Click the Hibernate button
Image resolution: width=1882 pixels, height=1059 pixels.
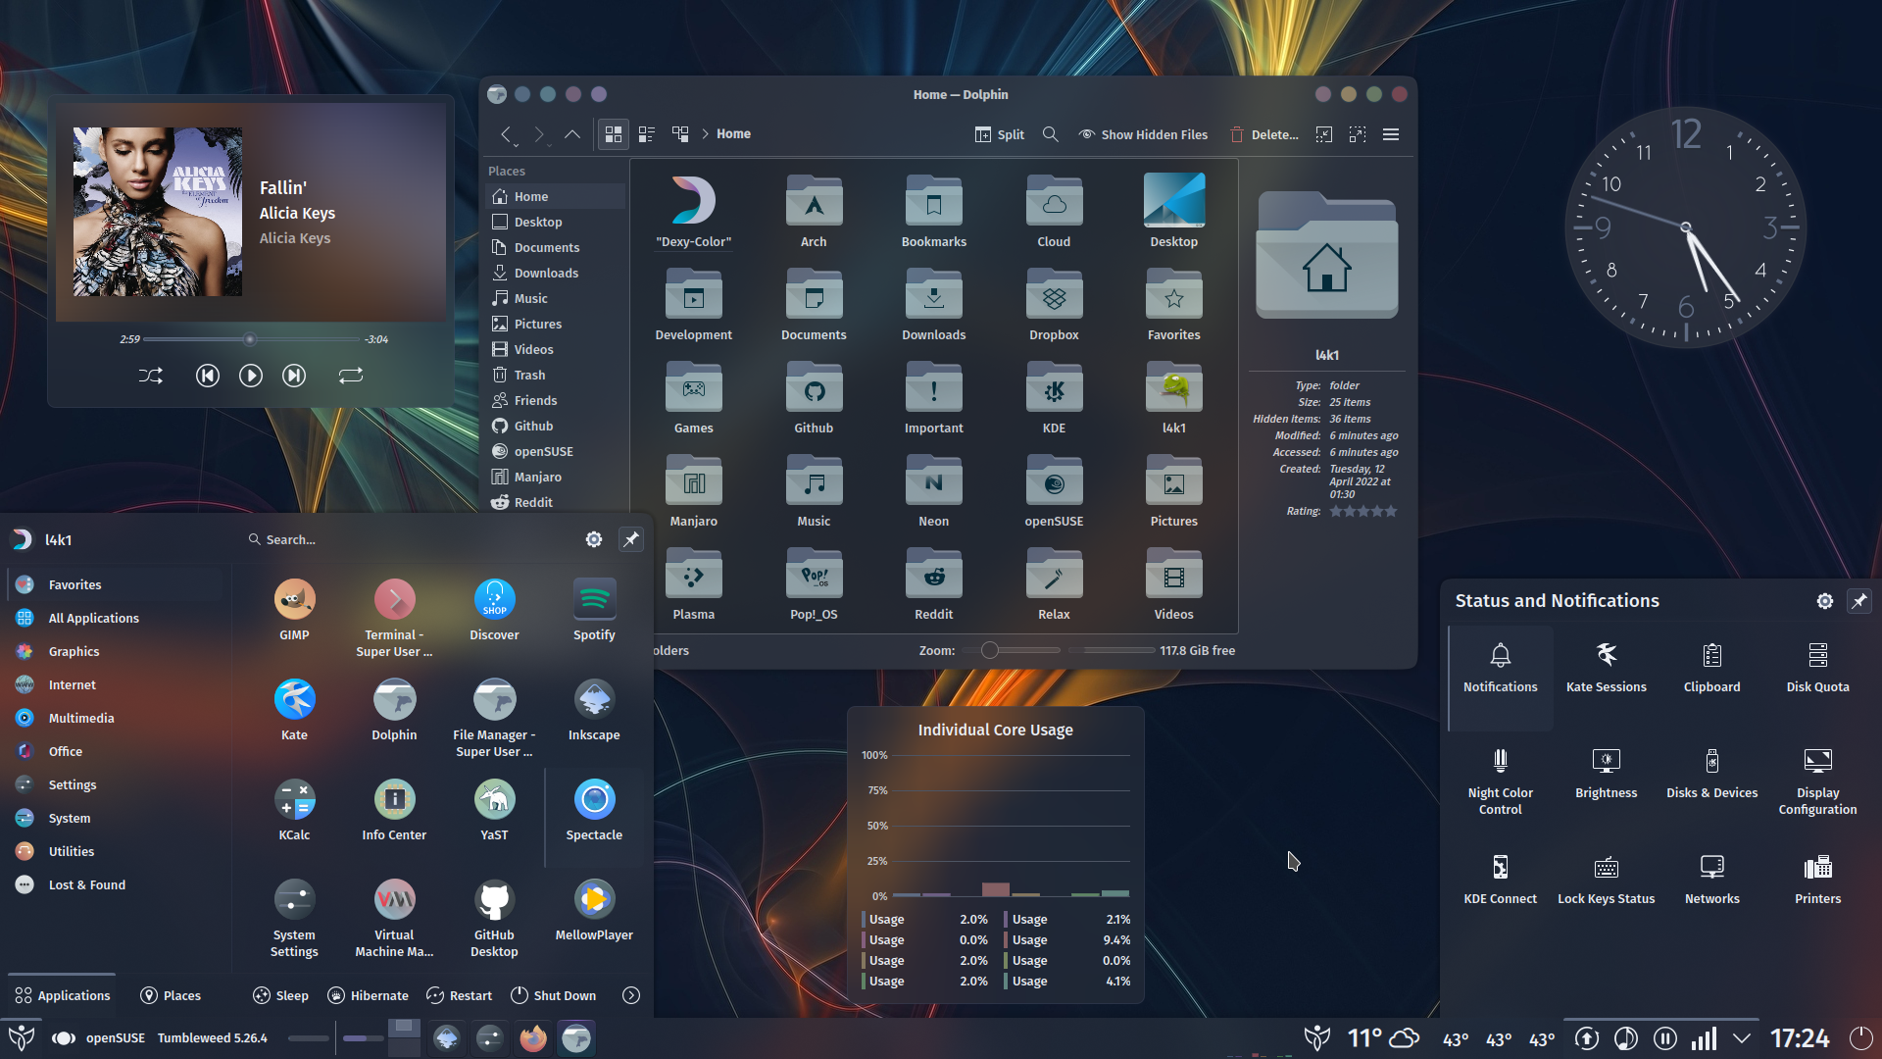coord(368,995)
